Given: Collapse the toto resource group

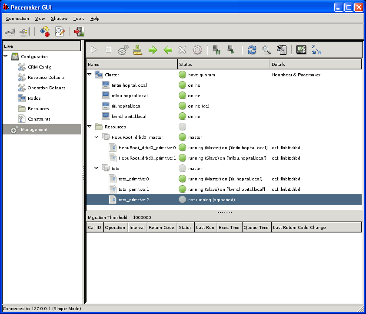Looking at the screenshot, I should tap(96, 168).
